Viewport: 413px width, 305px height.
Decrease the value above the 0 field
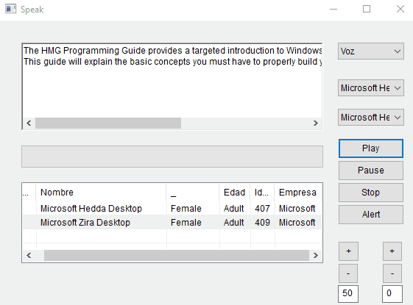tap(392, 273)
